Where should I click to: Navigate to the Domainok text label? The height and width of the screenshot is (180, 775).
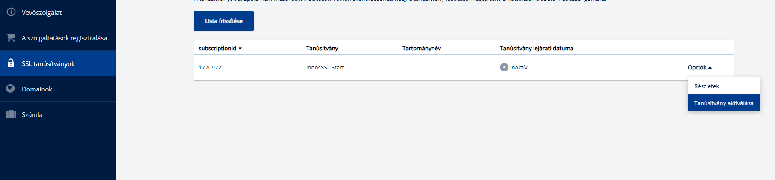pos(37,89)
